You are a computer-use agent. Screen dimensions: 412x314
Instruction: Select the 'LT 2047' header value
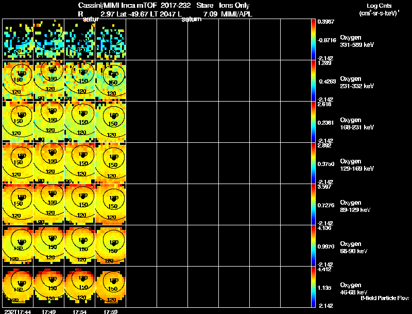[164, 14]
